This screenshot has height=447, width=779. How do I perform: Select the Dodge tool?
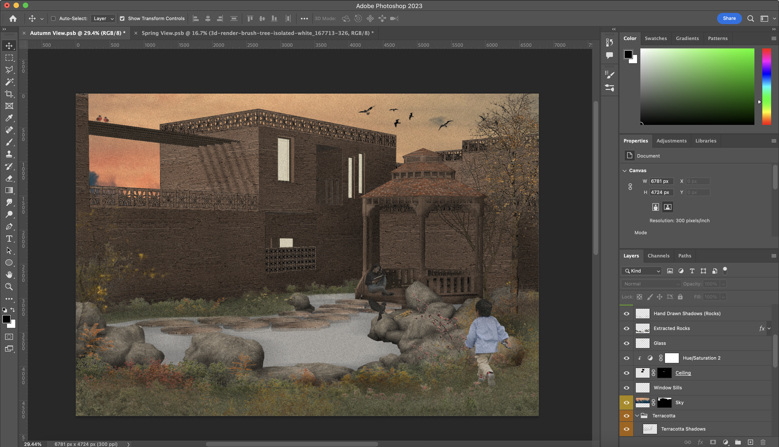(x=9, y=214)
